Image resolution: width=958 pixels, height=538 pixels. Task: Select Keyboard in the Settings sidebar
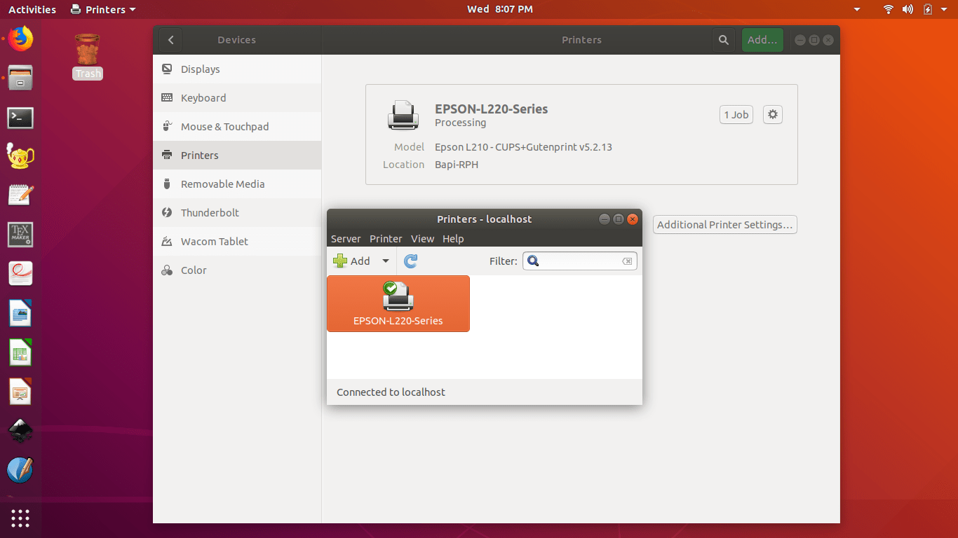point(237,98)
